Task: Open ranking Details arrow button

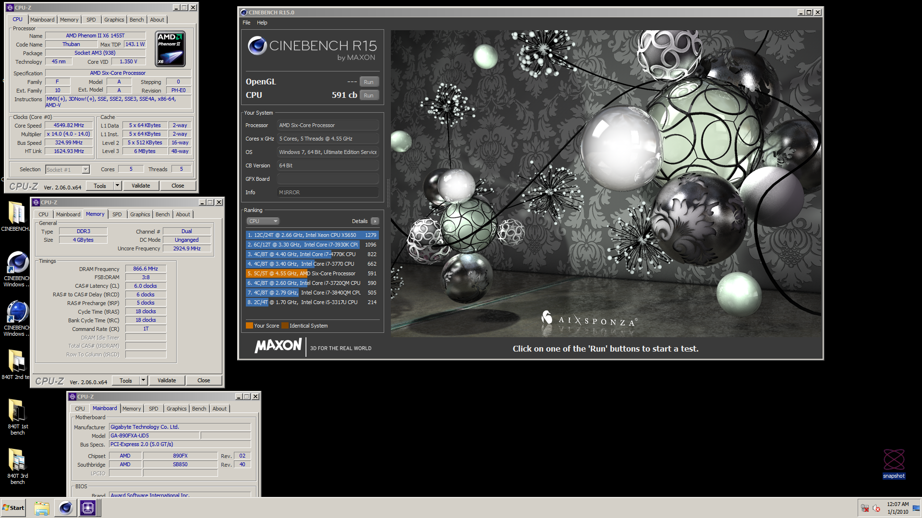Action: (x=375, y=221)
